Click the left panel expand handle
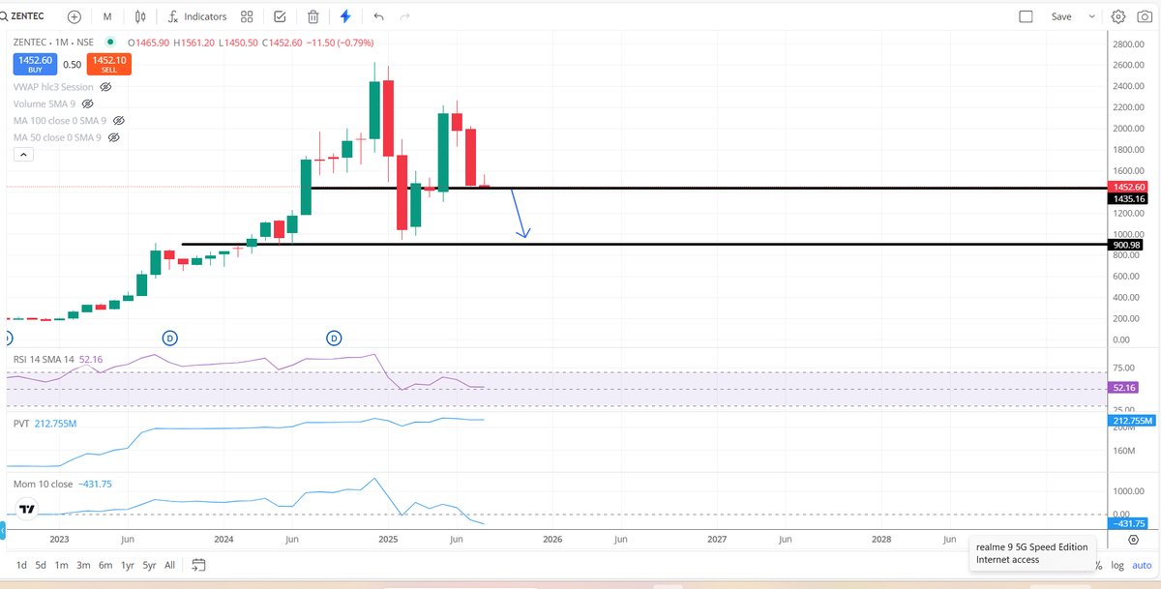The height and width of the screenshot is (589, 1161). point(3,530)
